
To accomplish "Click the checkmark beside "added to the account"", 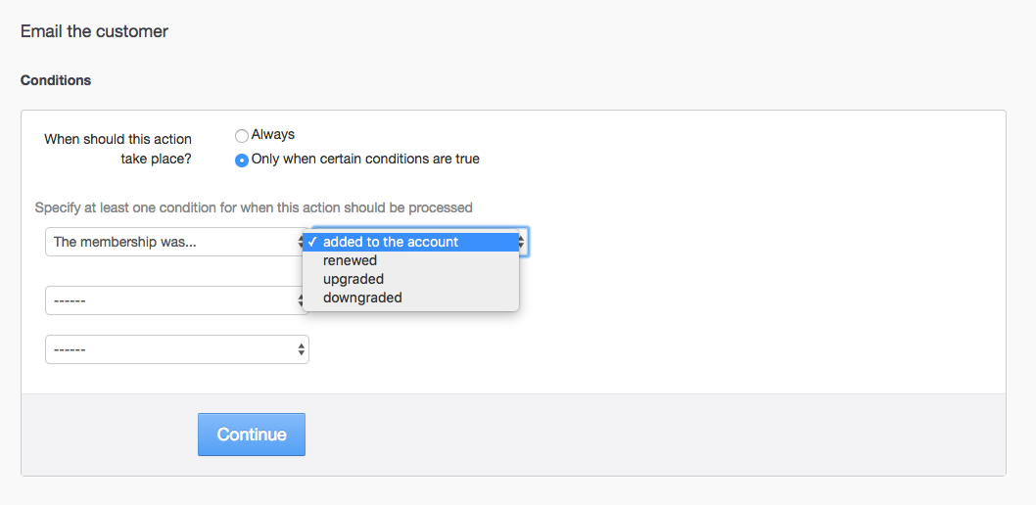I will [x=311, y=242].
